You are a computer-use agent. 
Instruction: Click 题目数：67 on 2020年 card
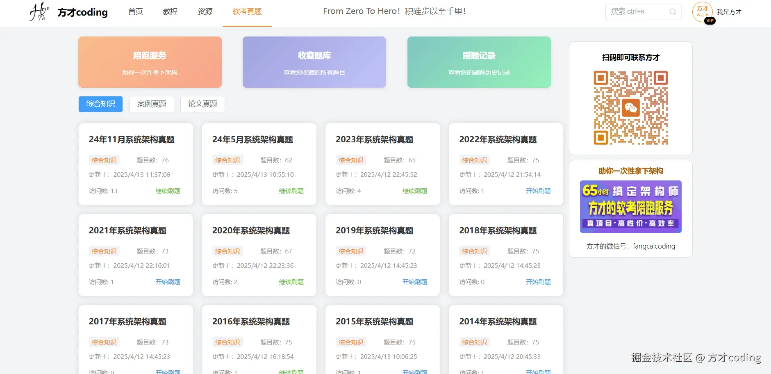click(x=276, y=251)
